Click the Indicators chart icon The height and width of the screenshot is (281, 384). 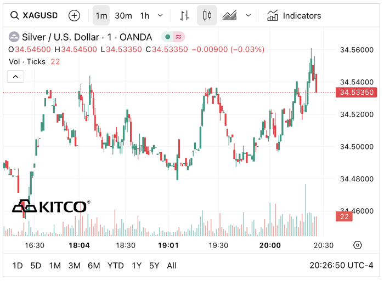[272, 16]
